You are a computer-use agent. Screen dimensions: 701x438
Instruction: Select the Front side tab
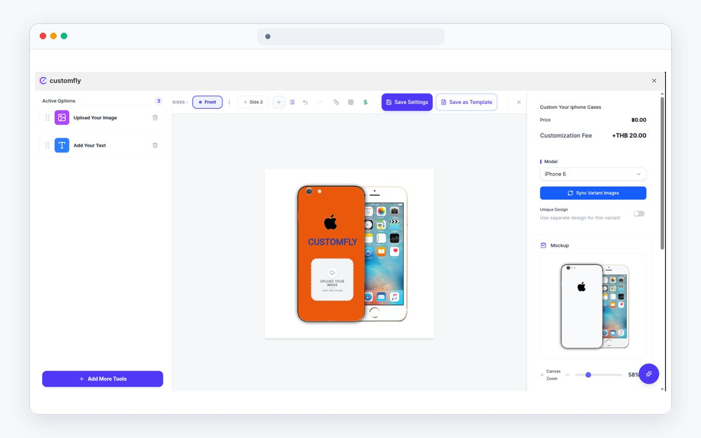pos(207,102)
